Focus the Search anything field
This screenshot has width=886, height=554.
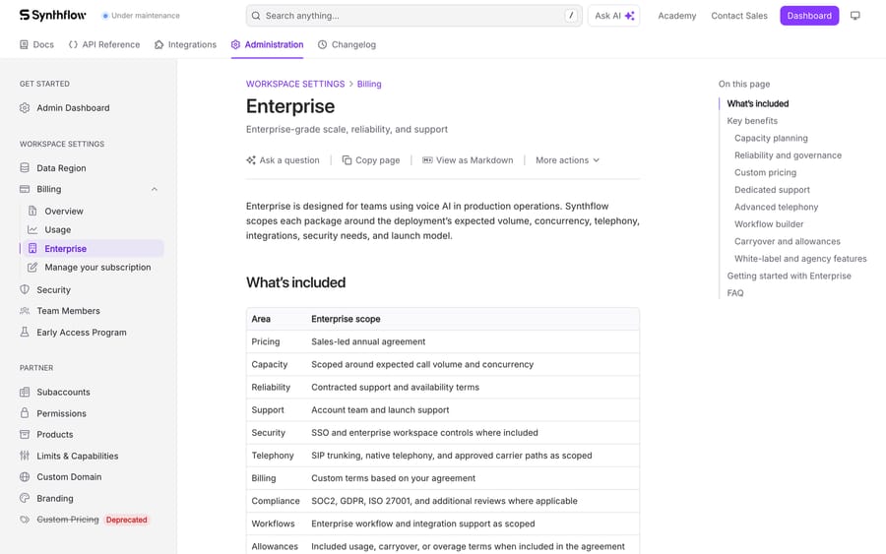pyautogui.click(x=414, y=16)
